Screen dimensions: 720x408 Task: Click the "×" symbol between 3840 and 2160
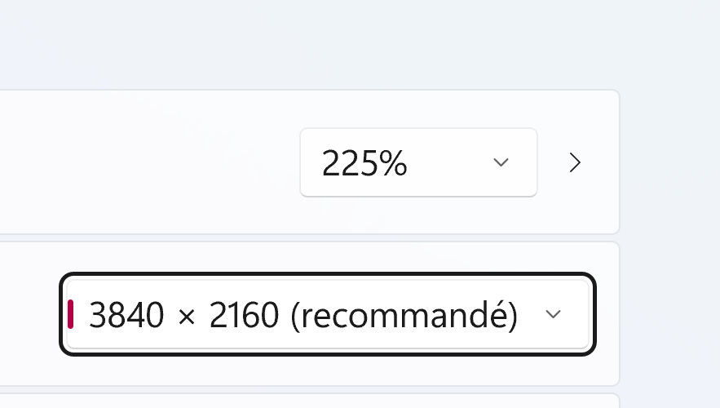pyautogui.click(x=187, y=316)
